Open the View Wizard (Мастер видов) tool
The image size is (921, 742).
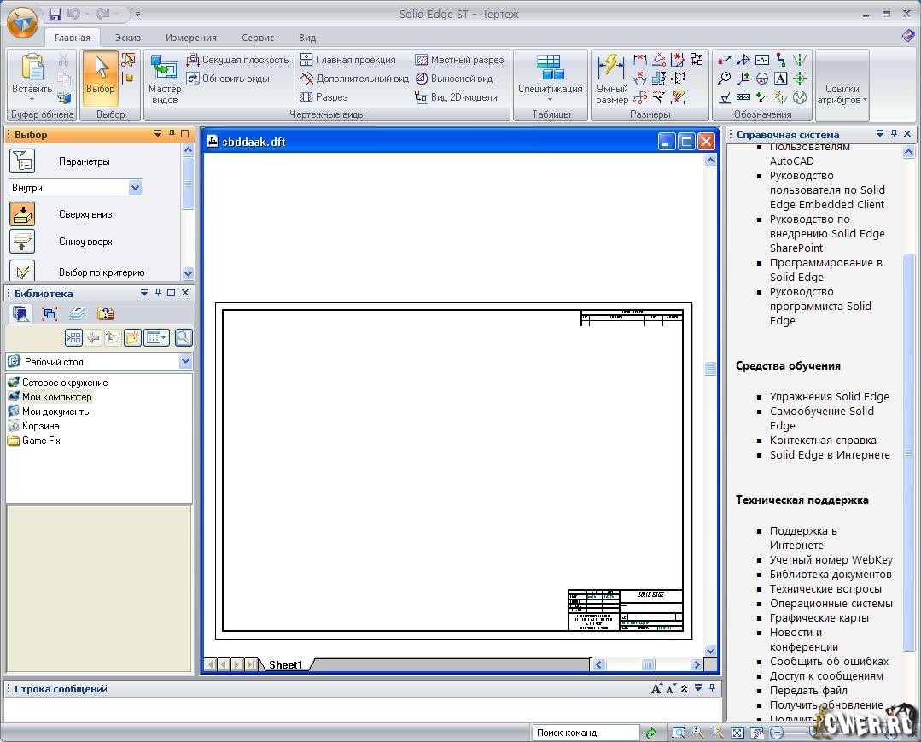click(x=164, y=79)
